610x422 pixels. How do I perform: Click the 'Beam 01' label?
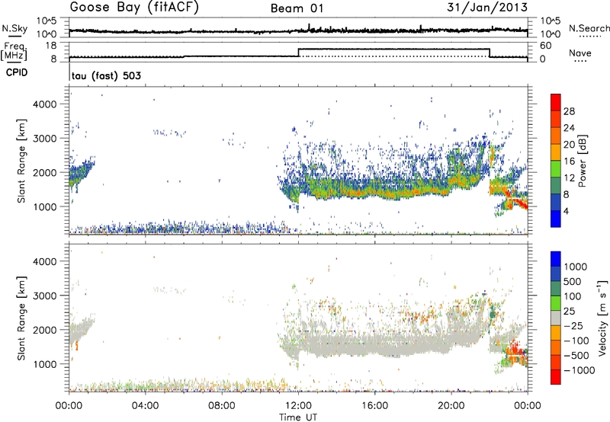click(297, 8)
